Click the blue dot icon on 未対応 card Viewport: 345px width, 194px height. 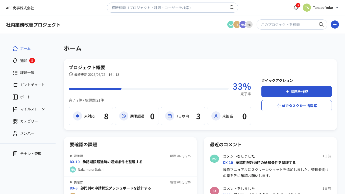coord(78,116)
